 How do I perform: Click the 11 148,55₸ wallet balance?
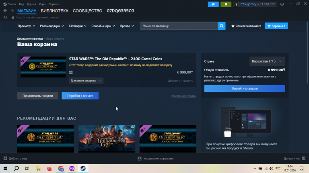(x=268, y=4)
